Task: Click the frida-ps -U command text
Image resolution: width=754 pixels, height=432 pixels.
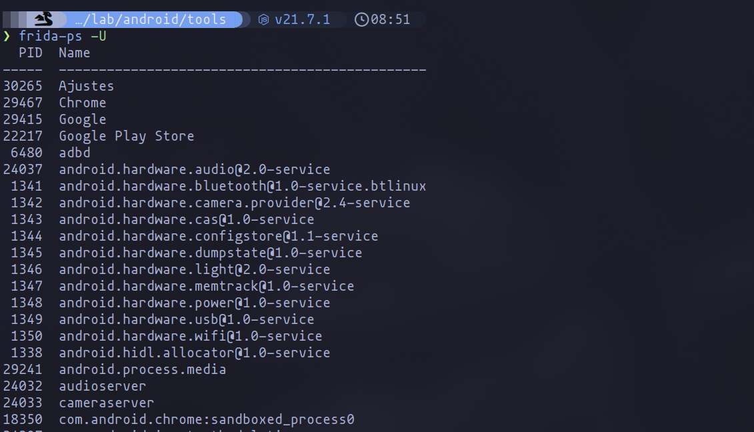Action: tap(63, 36)
